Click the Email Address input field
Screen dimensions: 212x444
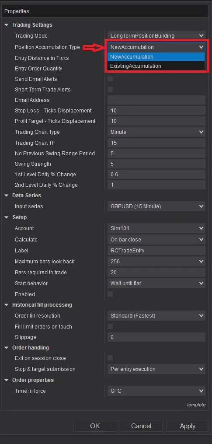click(156, 100)
